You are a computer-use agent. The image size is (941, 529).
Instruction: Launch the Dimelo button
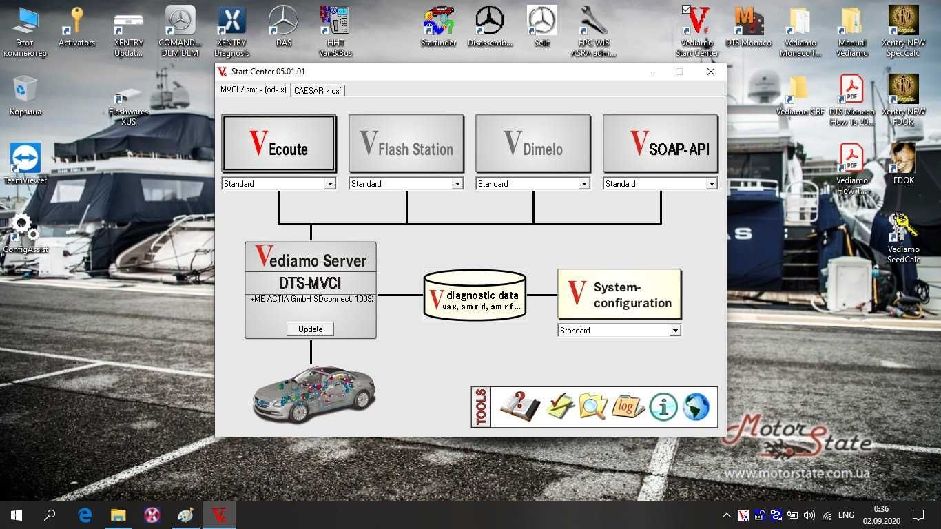[533, 144]
